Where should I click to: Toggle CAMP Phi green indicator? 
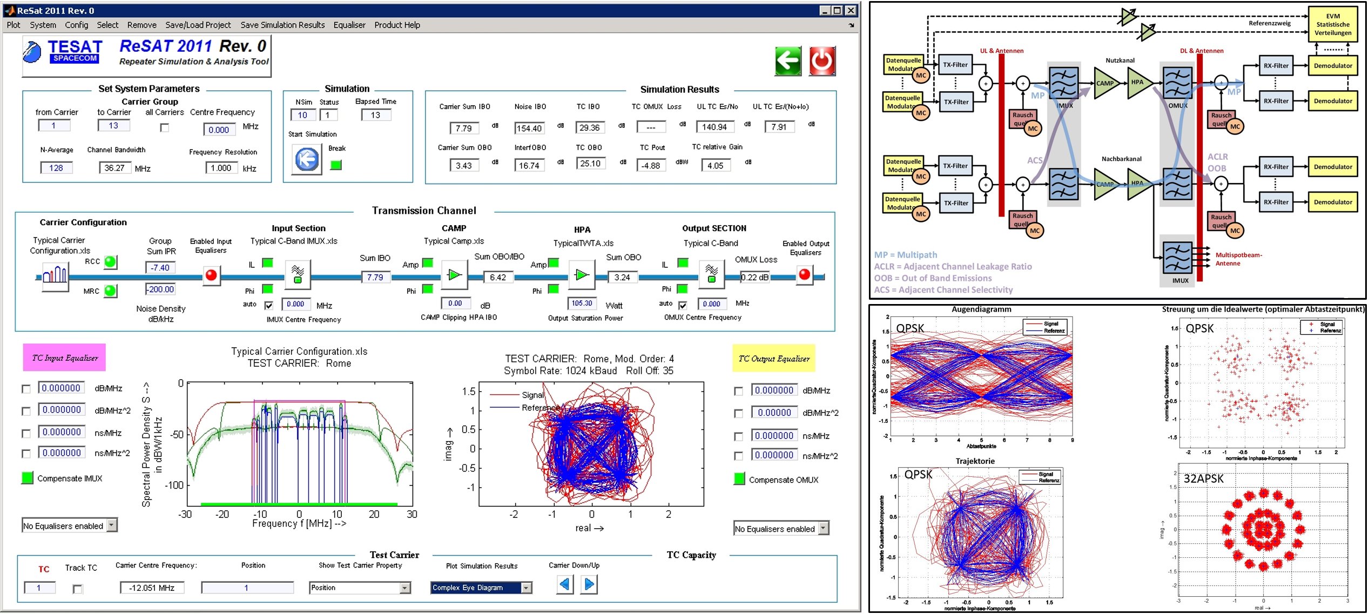point(427,289)
